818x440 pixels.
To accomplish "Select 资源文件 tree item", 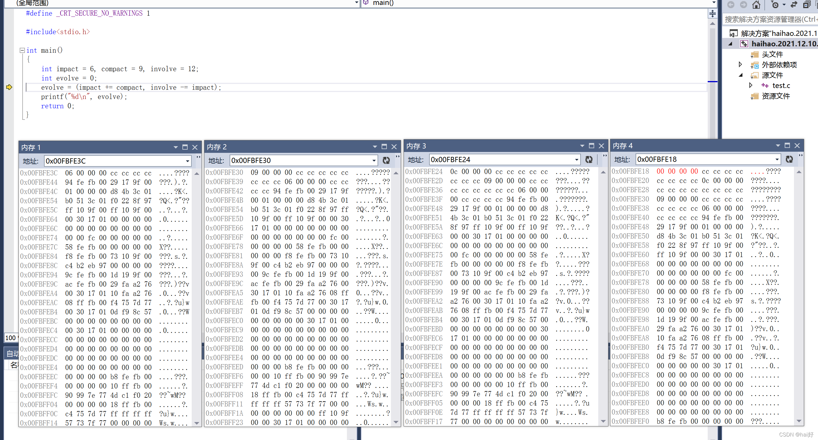I will pyautogui.click(x=776, y=96).
